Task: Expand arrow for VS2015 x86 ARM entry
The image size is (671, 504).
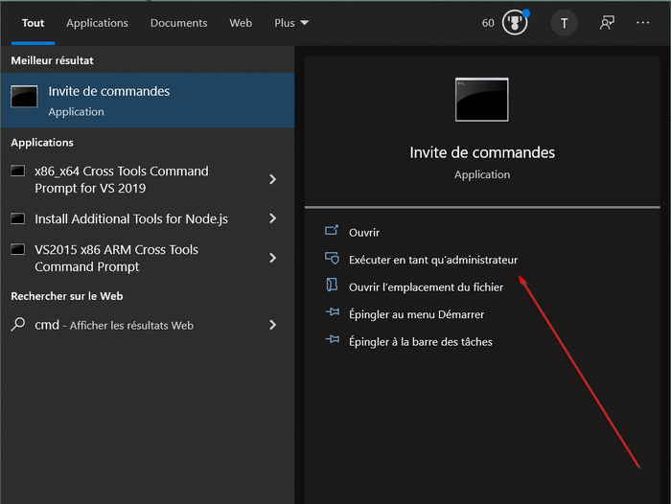Action: pyautogui.click(x=272, y=258)
